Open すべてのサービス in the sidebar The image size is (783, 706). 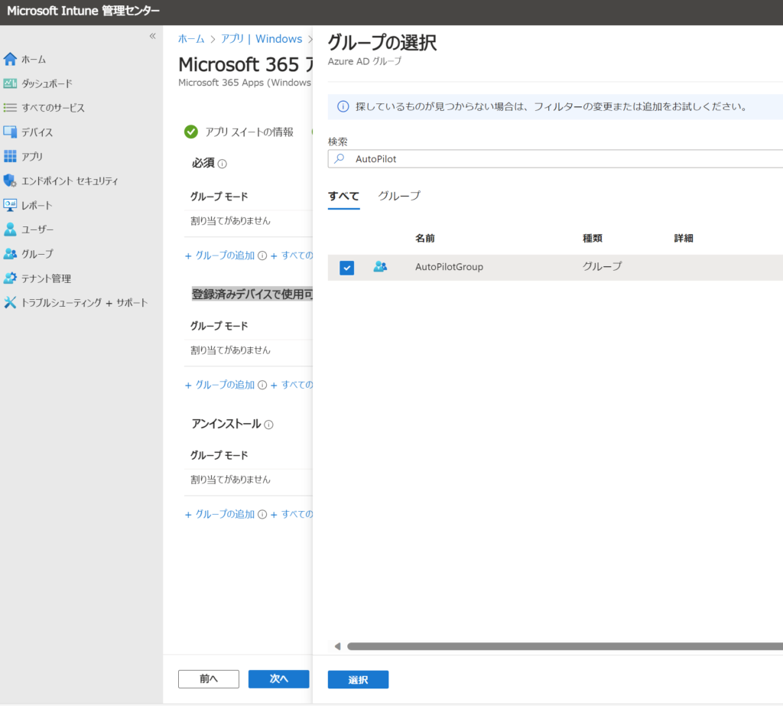[x=53, y=108]
